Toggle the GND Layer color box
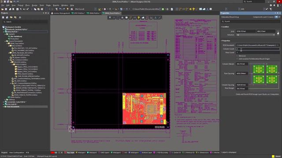282x158 pixels. click(x=99, y=153)
